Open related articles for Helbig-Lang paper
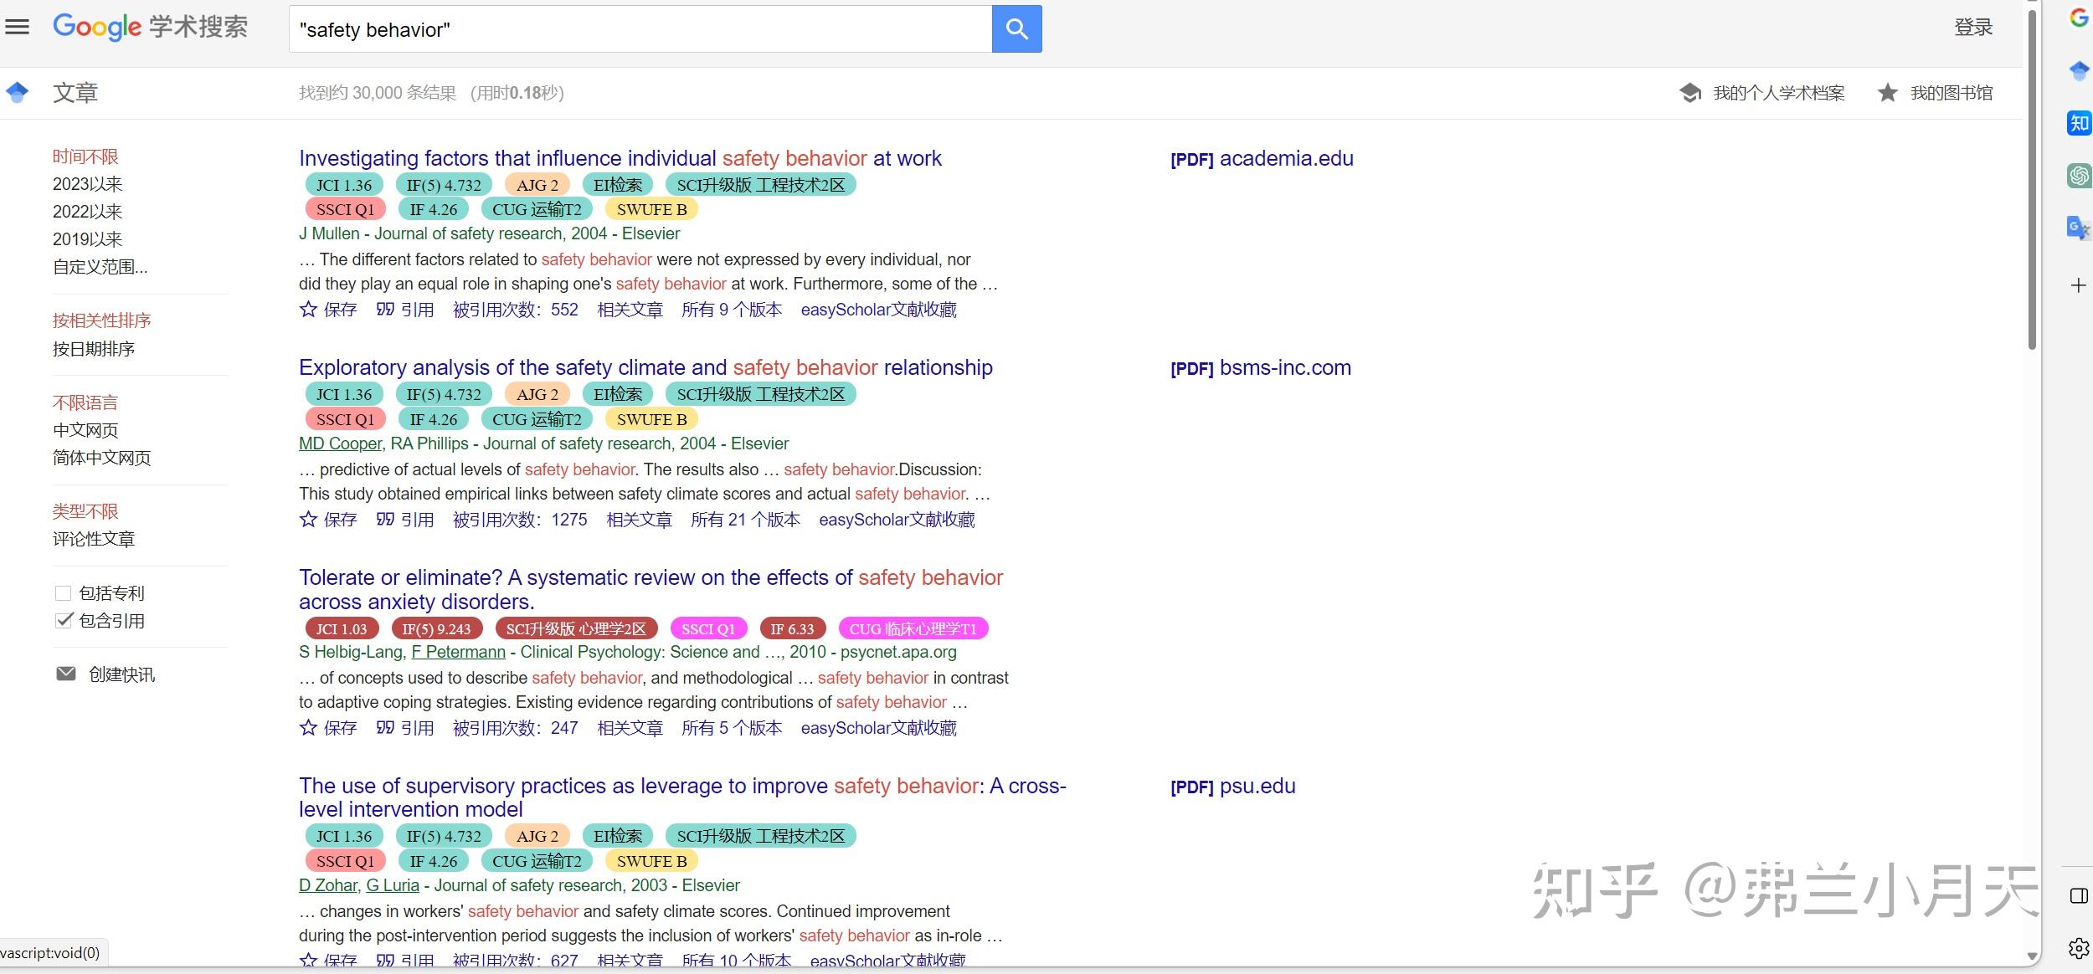The height and width of the screenshot is (974, 2093). (630, 728)
